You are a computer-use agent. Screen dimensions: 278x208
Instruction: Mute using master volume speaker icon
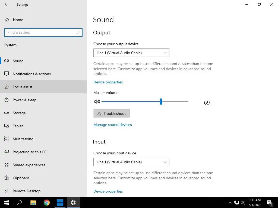97,102
